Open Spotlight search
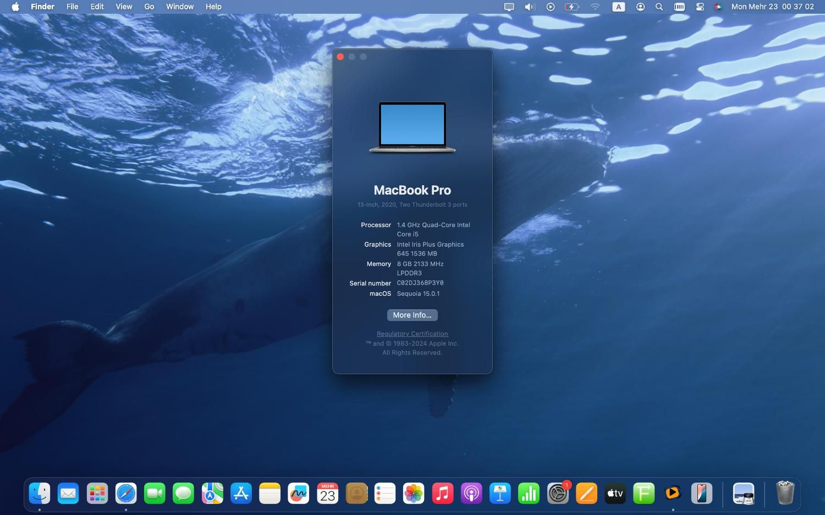 (659, 7)
